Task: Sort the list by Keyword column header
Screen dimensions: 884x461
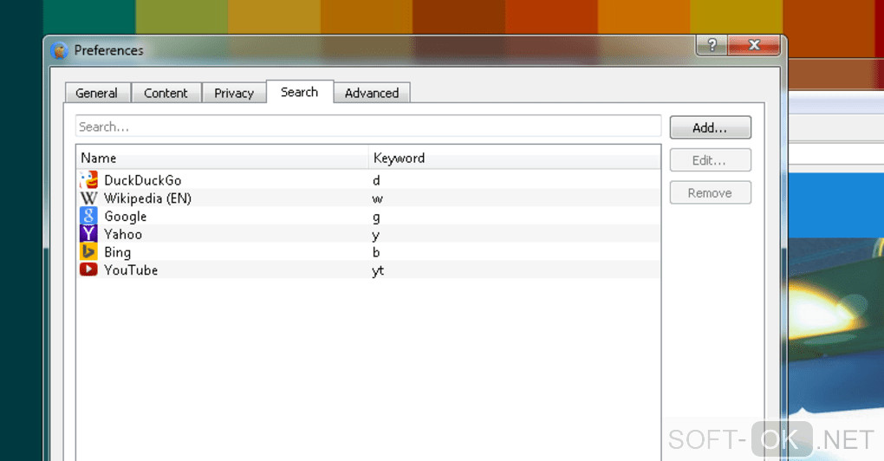Action: (515, 158)
